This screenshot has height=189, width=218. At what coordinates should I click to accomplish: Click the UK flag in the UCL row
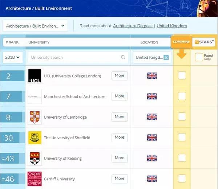pos(152,76)
